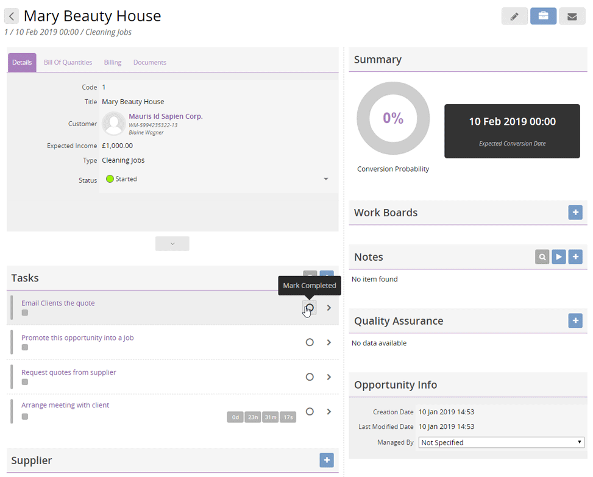Click the envelope email icon

(x=572, y=16)
